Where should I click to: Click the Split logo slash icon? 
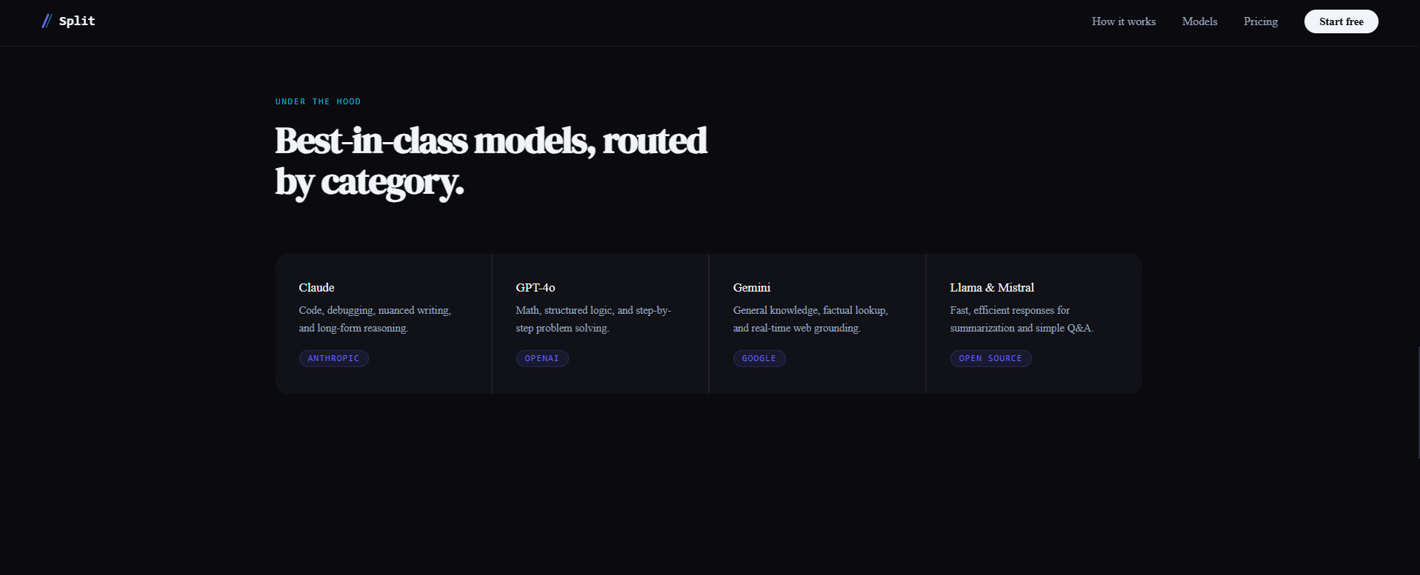coord(47,21)
